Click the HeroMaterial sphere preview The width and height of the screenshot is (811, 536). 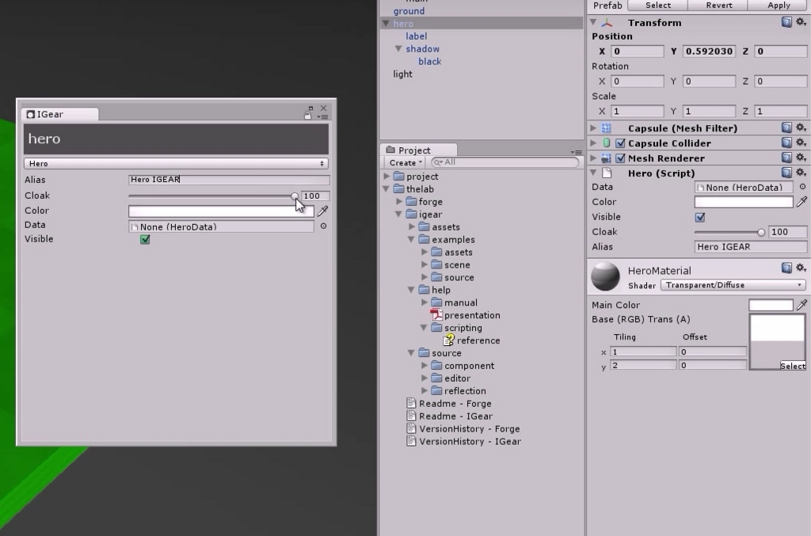[x=605, y=276]
